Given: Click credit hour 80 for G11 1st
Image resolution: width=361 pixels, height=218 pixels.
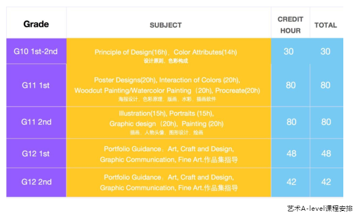Looking at the screenshot, I should click(x=290, y=86).
